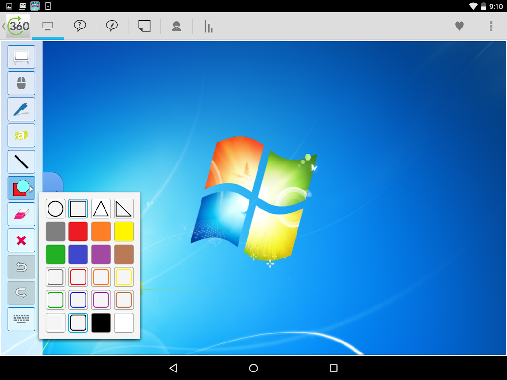
Task: Pick the blue fill color
Action: [x=78, y=254]
